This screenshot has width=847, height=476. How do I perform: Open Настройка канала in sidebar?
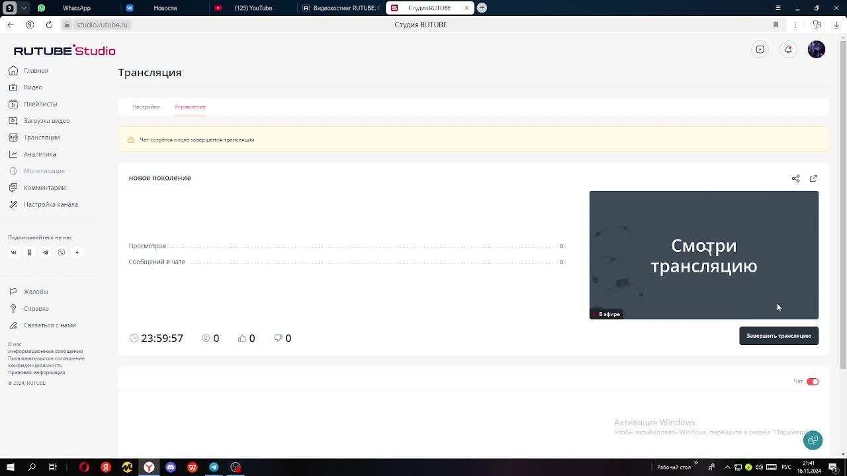click(x=50, y=204)
